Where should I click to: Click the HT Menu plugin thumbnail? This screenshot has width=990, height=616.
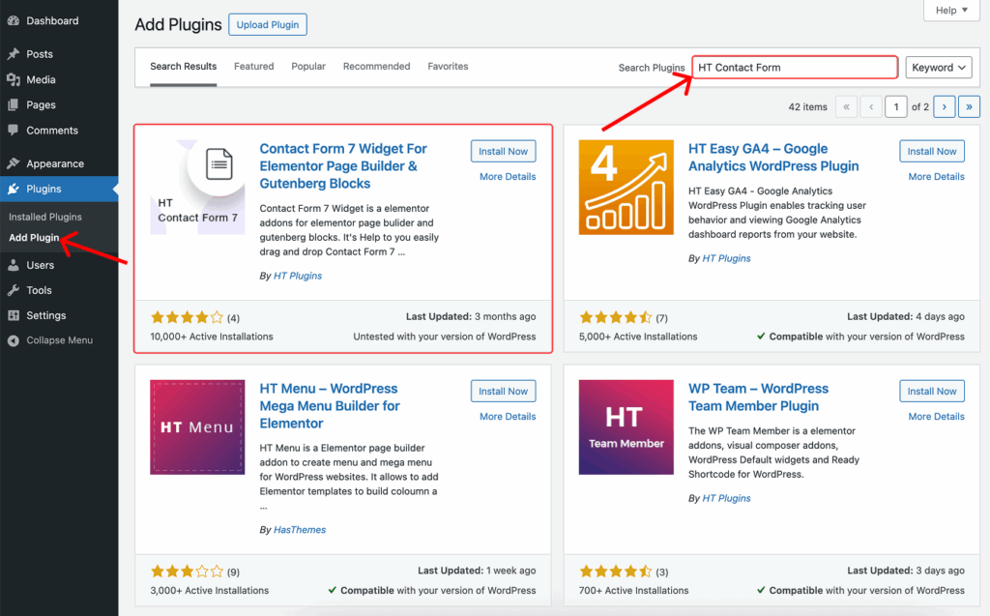tap(197, 427)
